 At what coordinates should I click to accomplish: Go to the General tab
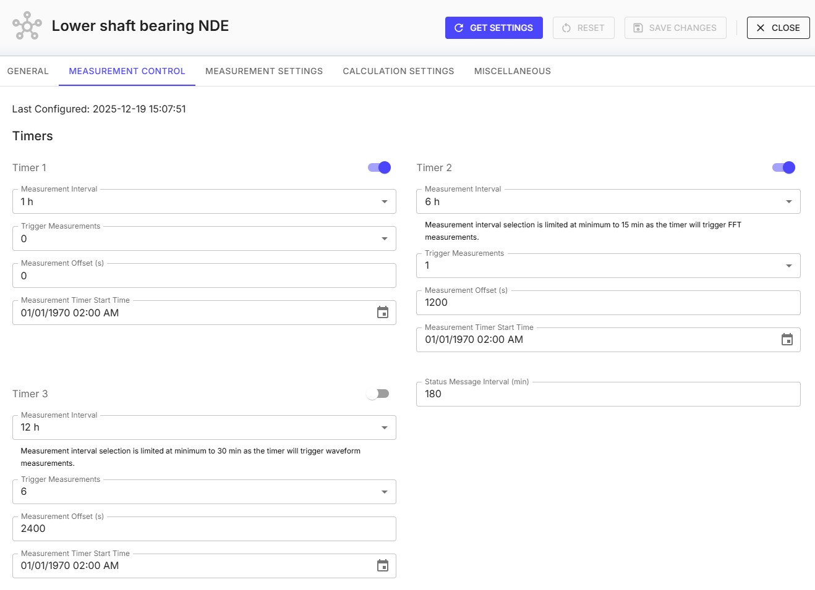28,71
